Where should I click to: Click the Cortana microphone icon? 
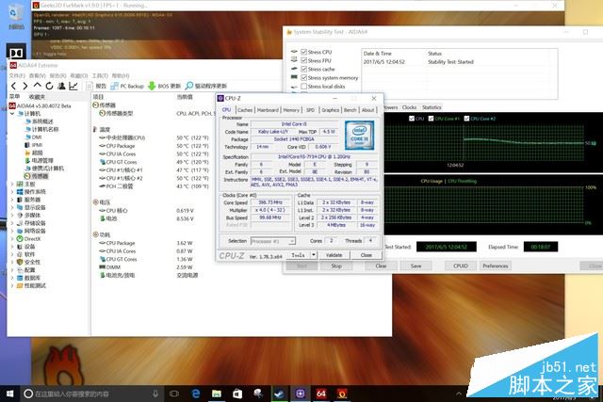click(x=155, y=394)
